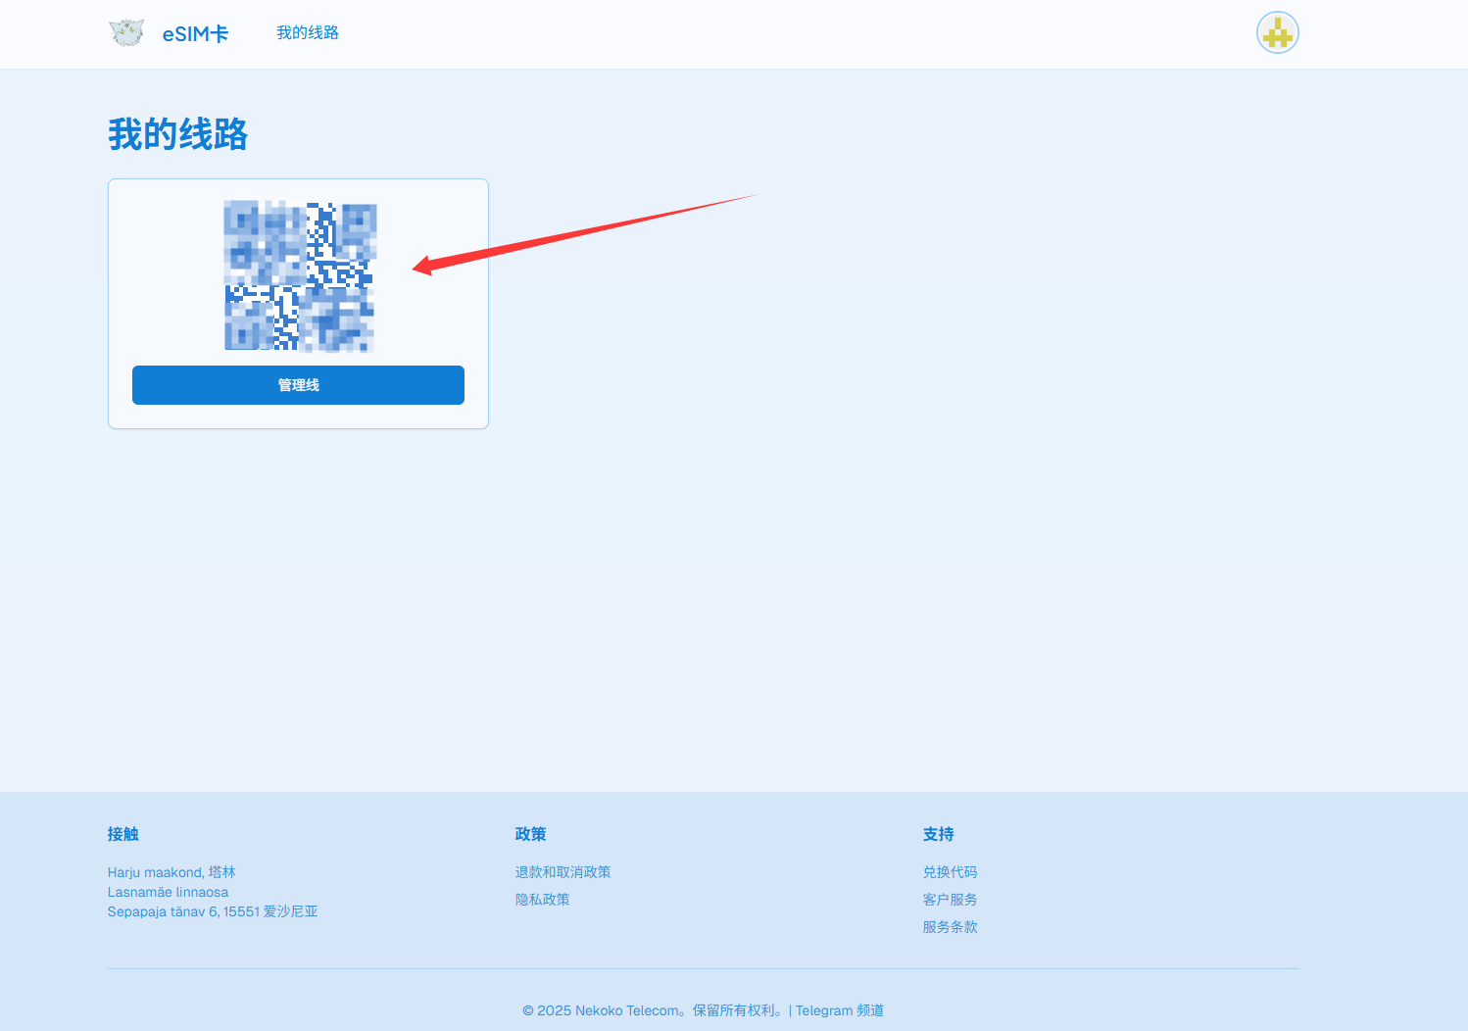Click the 我的线路 page heading
Image resolution: width=1468 pixels, height=1031 pixels.
coord(177,134)
